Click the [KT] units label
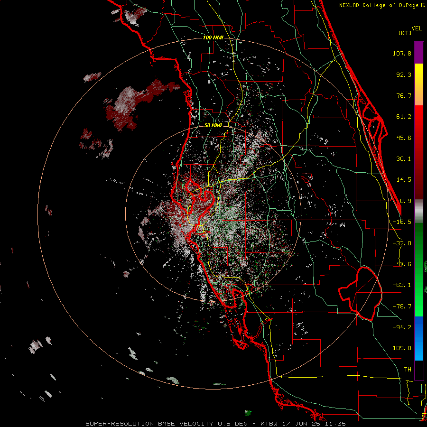The height and width of the screenshot is (427, 427). click(x=405, y=33)
